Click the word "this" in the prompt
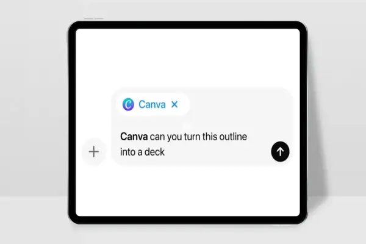This screenshot has height=244, width=366. click(x=204, y=136)
